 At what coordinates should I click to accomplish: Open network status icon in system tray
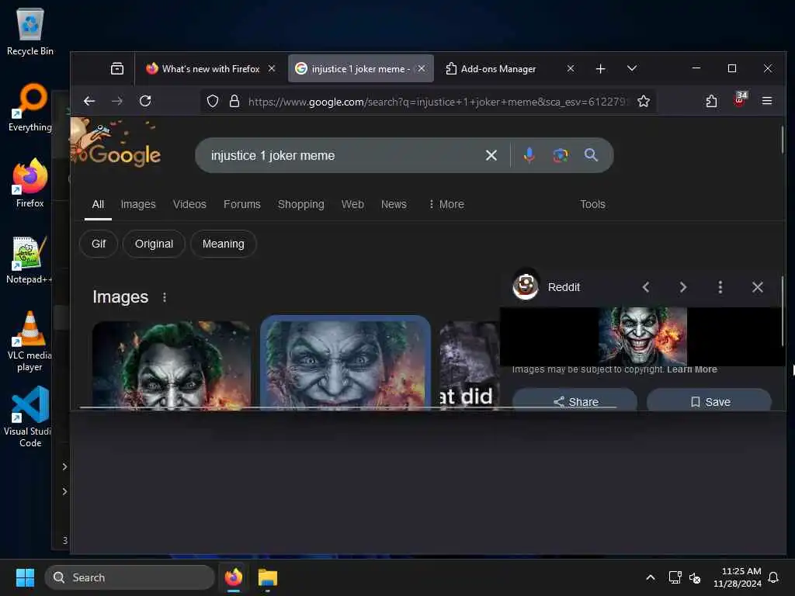(x=675, y=577)
